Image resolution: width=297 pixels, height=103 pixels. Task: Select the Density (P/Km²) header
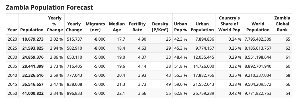point(160,27)
